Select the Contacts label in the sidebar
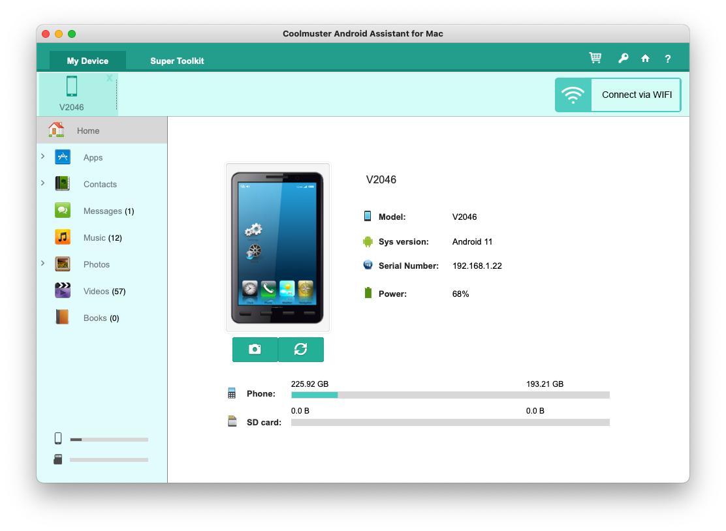Viewport: 726px width, 531px height. coord(100,184)
